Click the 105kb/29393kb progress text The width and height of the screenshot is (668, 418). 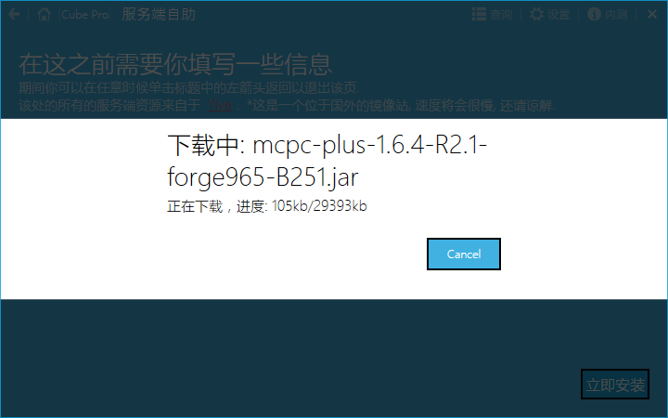(x=319, y=206)
